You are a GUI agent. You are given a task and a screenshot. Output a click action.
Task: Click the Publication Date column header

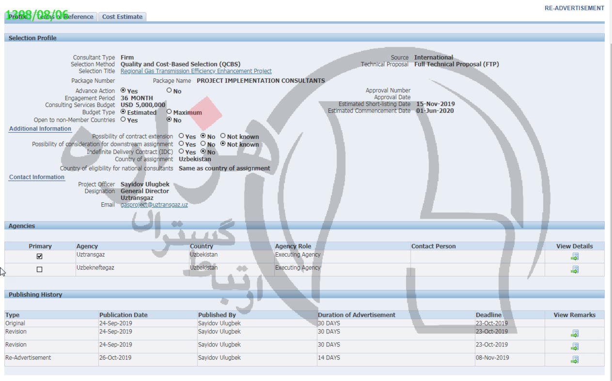coord(124,315)
